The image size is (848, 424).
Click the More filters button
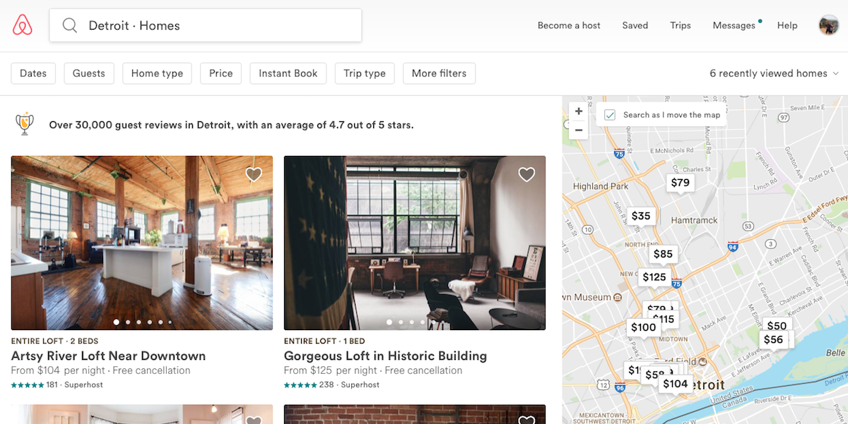(x=439, y=73)
